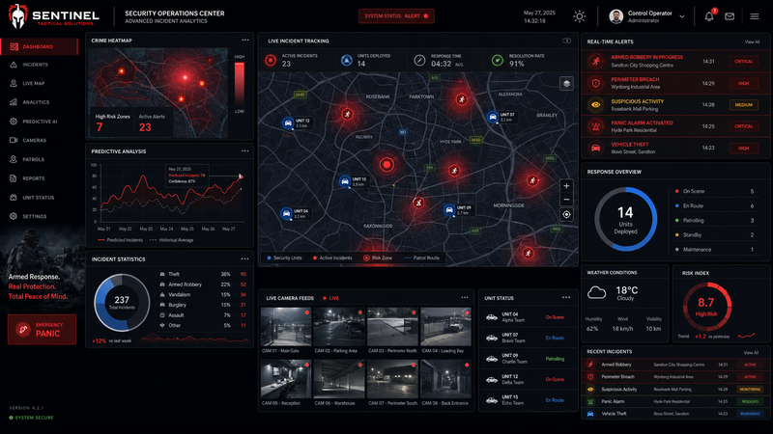Open Predictive AI in the sidebar
The height and width of the screenshot is (434, 773).
click(x=39, y=122)
